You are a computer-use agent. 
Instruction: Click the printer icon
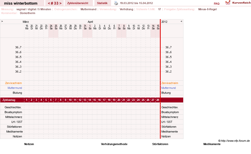tap(116, 3)
